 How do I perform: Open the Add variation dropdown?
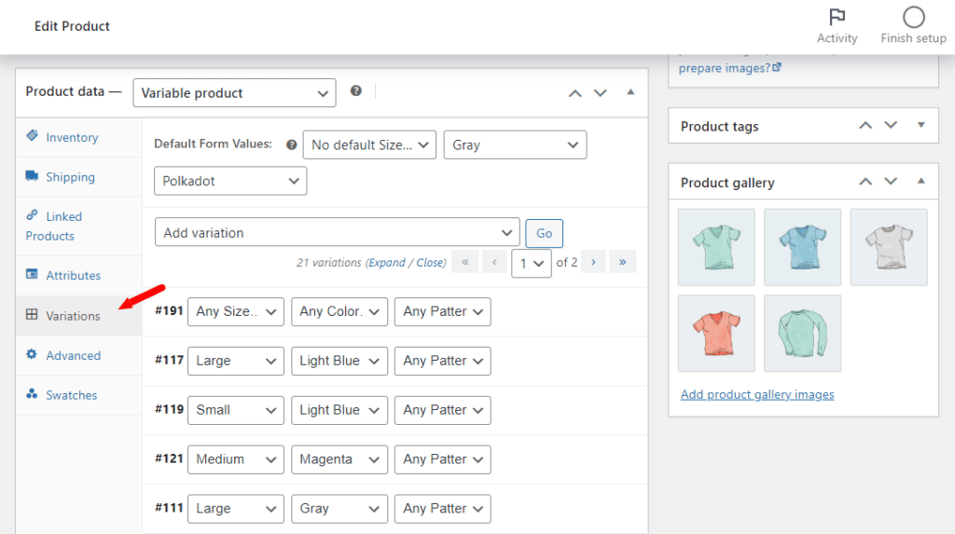click(x=337, y=232)
